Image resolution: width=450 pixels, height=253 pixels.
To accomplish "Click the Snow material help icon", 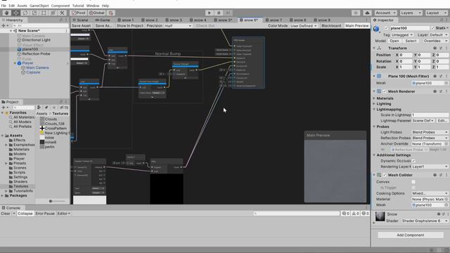I will click(439, 214).
